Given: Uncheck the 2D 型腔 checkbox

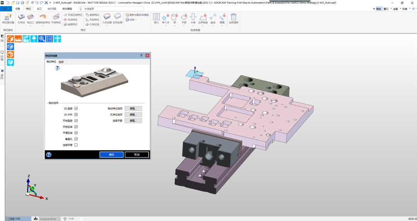Looking at the screenshot, I should point(76,109).
